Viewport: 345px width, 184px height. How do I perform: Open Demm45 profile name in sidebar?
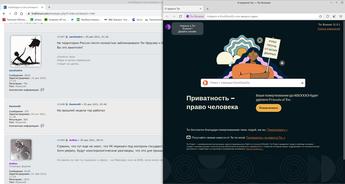tap(15, 106)
